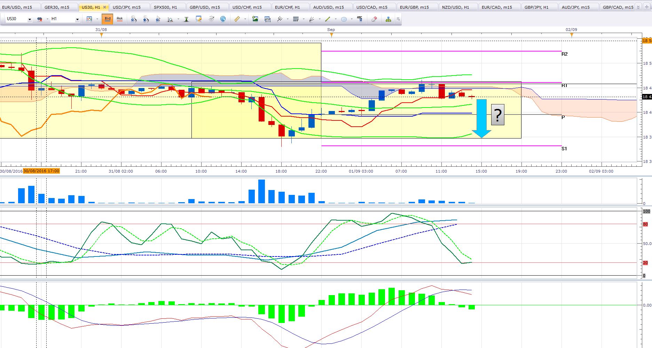Image resolution: width=652 pixels, height=348 pixels.
Task: Toggle Bid price display
Action: [108, 19]
